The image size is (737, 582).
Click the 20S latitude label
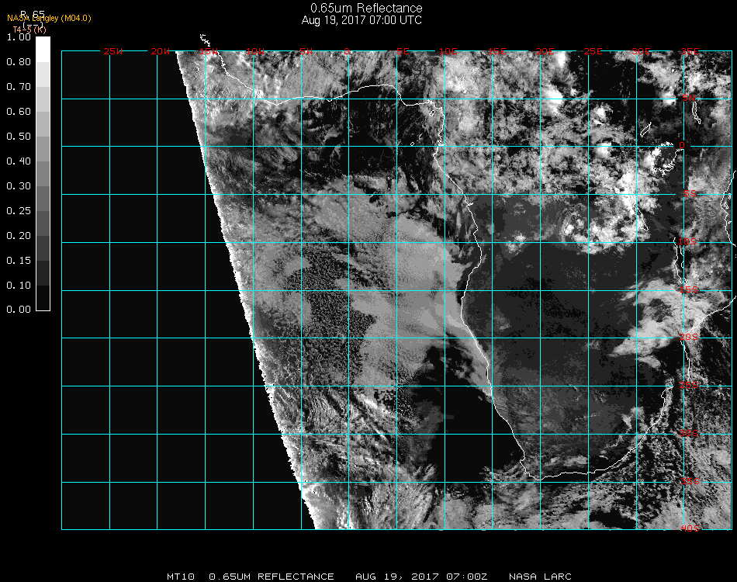pos(689,337)
